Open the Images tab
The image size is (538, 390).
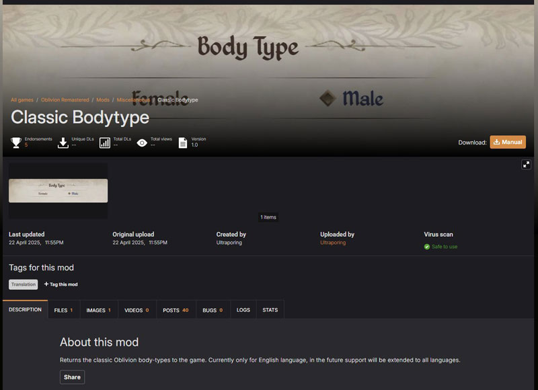click(x=98, y=310)
